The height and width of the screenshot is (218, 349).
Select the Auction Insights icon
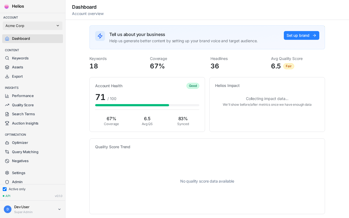[7, 123]
